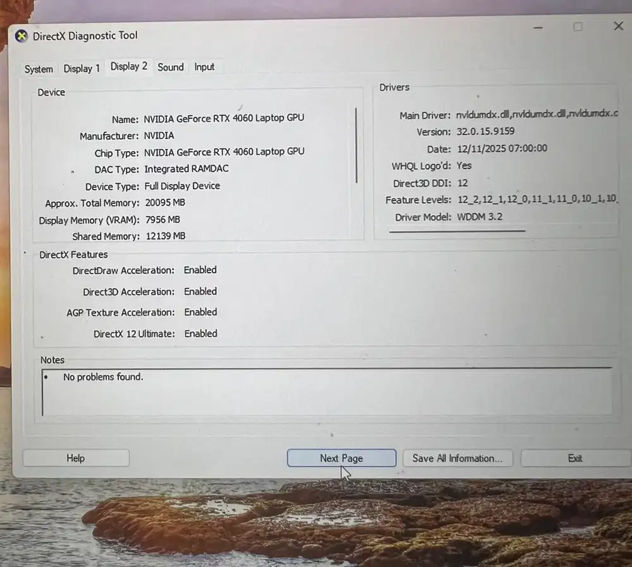Viewport: 632px width, 567px height.
Task: Minimize the DirectX Diagnostic Tool window
Action: point(537,28)
